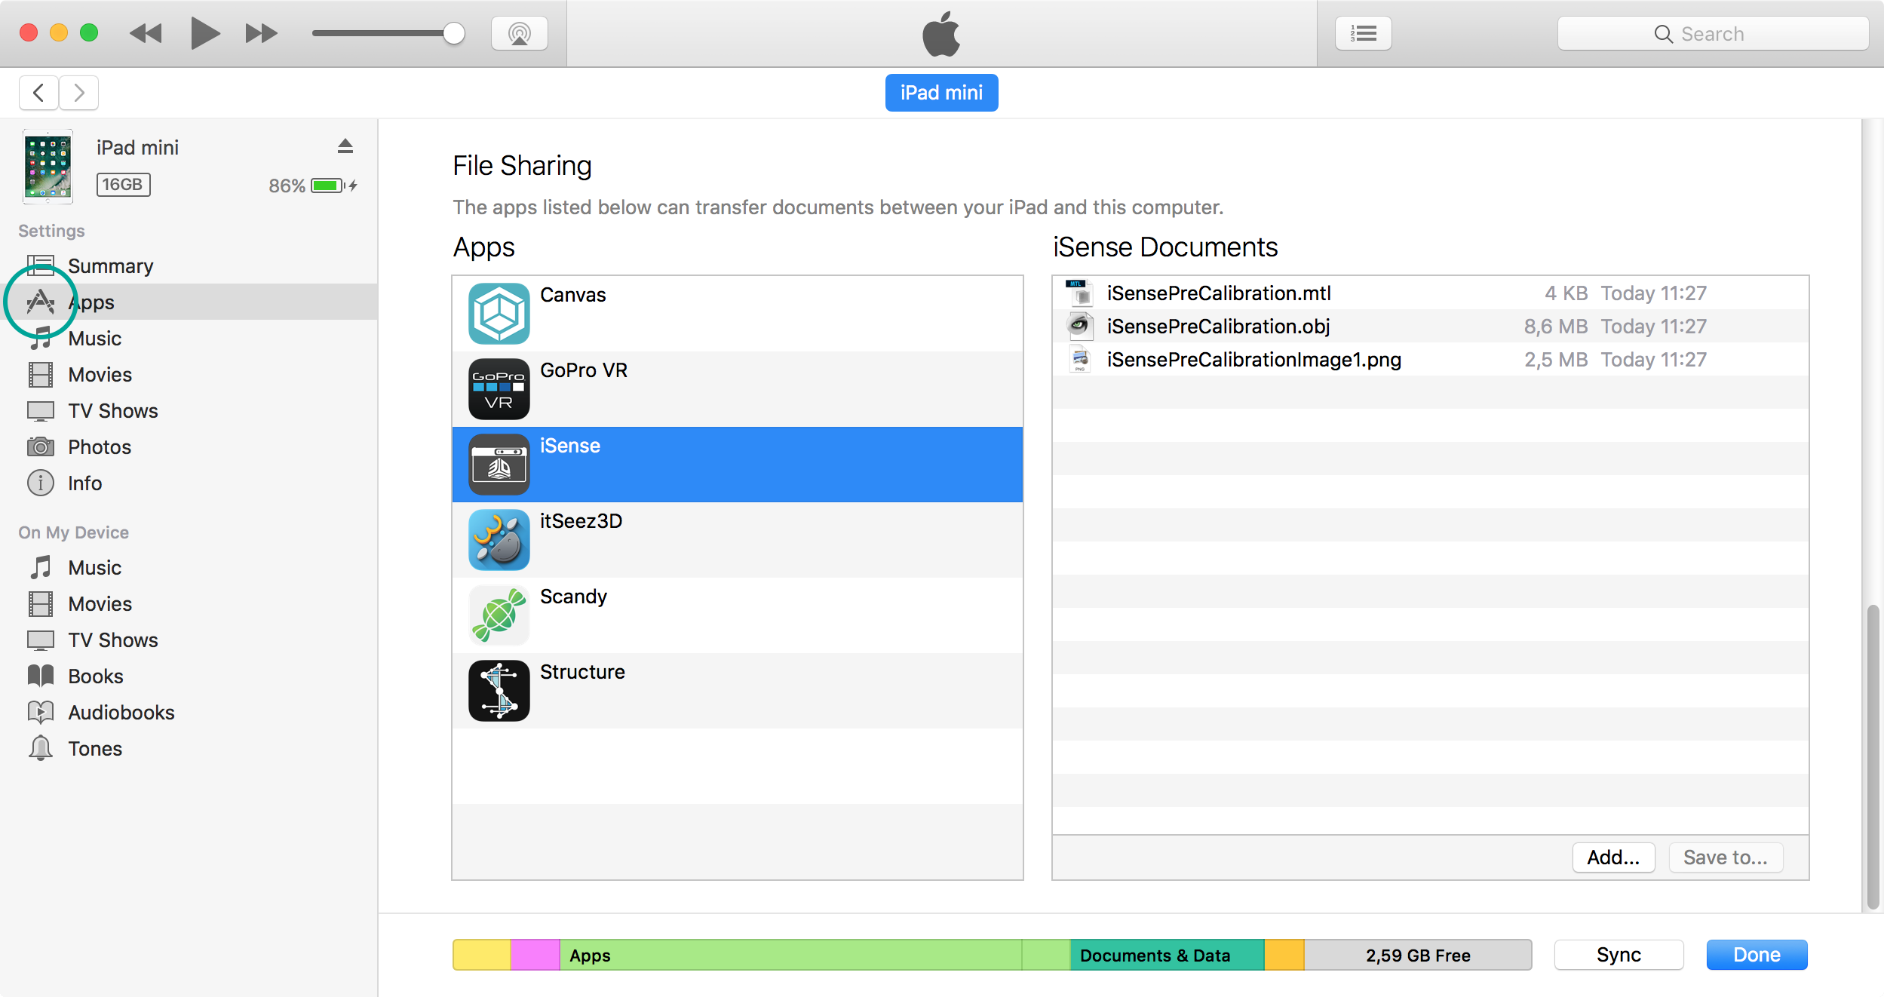The height and width of the screenshot is (997, 1884).
Task: Click the eject icon next to iPad mini
Action: (345, 146)
